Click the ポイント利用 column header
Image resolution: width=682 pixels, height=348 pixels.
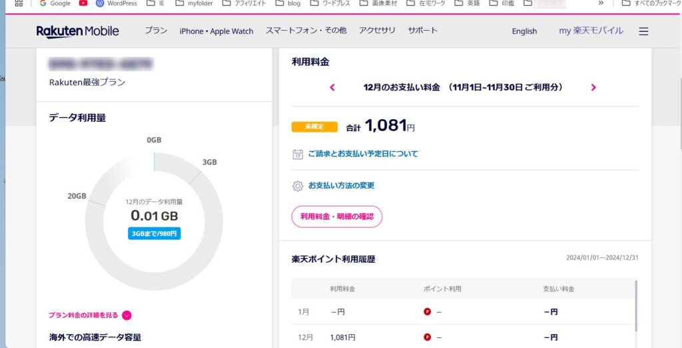[442, 289]
